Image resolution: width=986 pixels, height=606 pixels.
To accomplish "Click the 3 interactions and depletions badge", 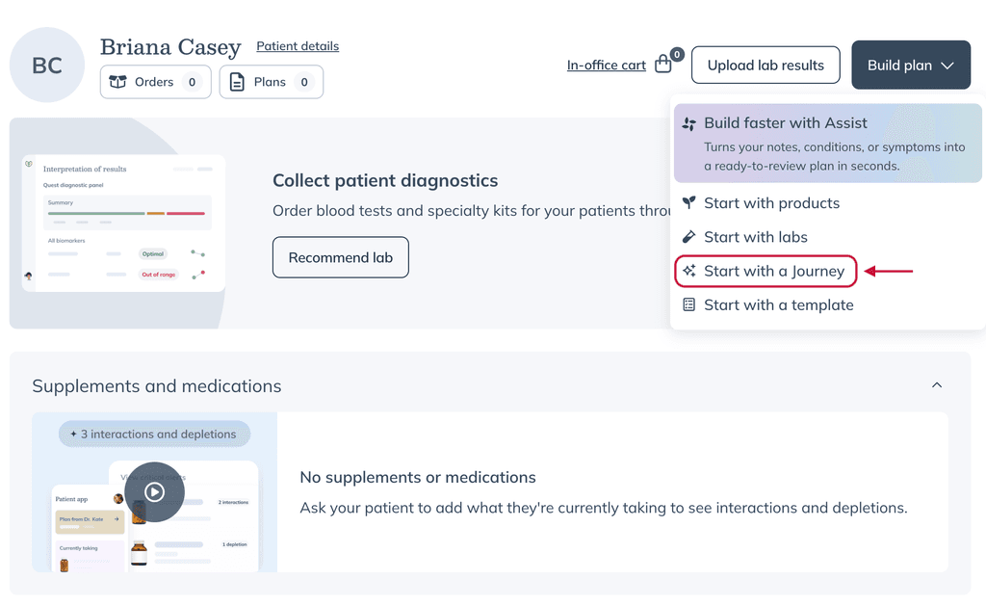I will click(x=155, y=435).
